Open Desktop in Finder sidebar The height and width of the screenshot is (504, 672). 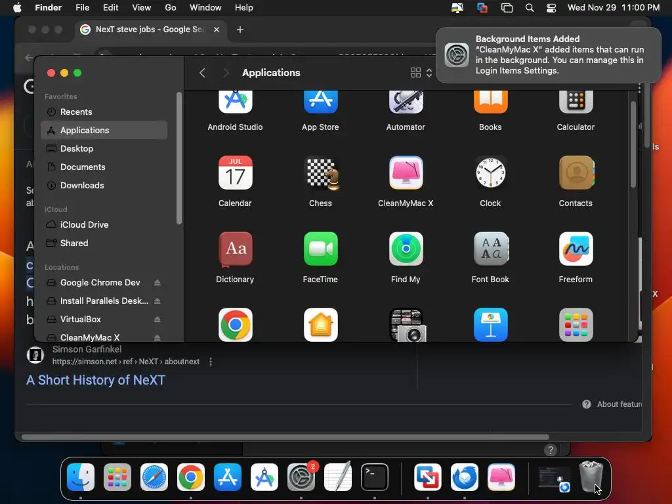pos(104,149)
